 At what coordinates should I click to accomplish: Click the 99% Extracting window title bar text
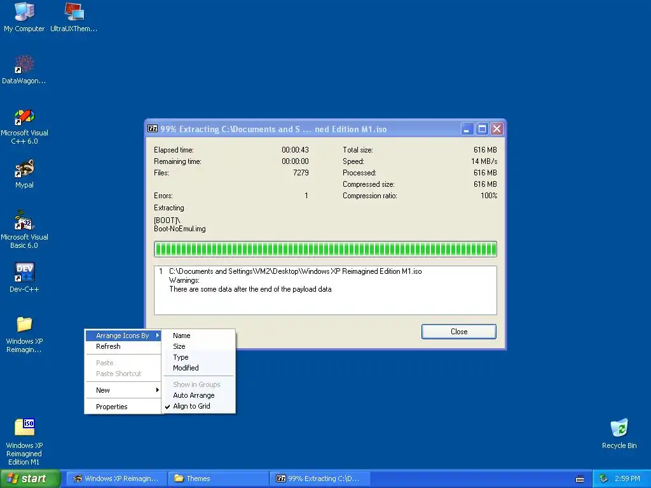273,129
